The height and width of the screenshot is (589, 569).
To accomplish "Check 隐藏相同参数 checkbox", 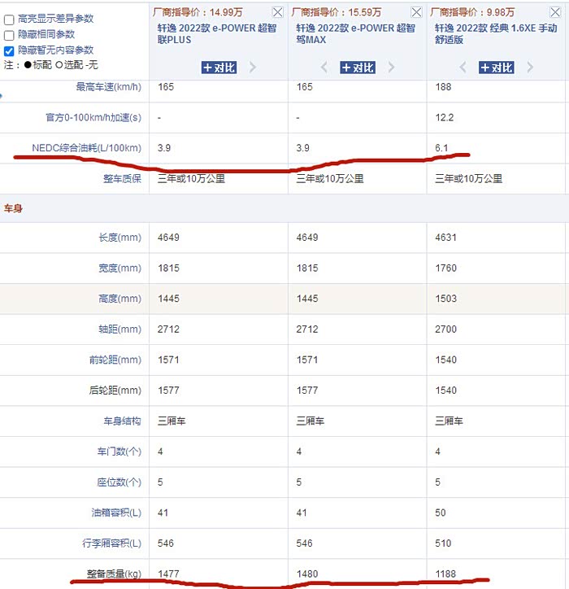I will pyautogui.click(x=9, y=35).
